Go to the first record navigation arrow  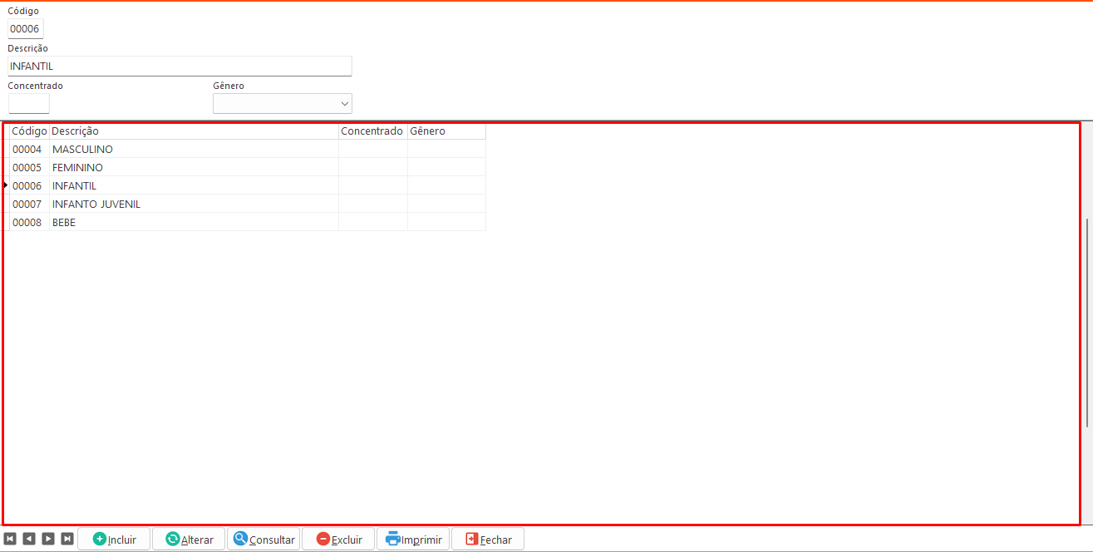(x=10, y=539)
